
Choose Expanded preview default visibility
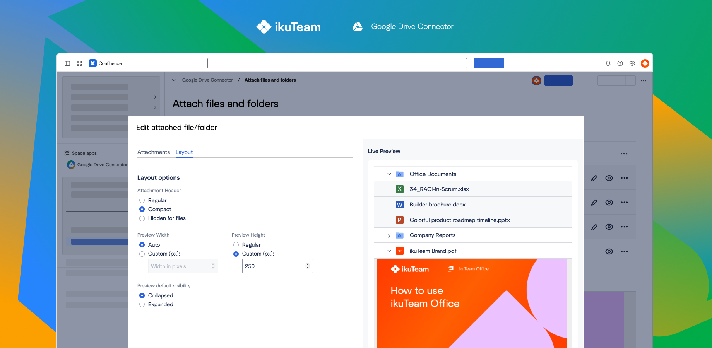(x=142, y=304)
